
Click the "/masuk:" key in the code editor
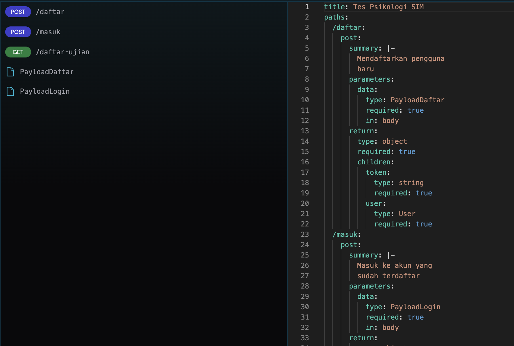[347, 234]
